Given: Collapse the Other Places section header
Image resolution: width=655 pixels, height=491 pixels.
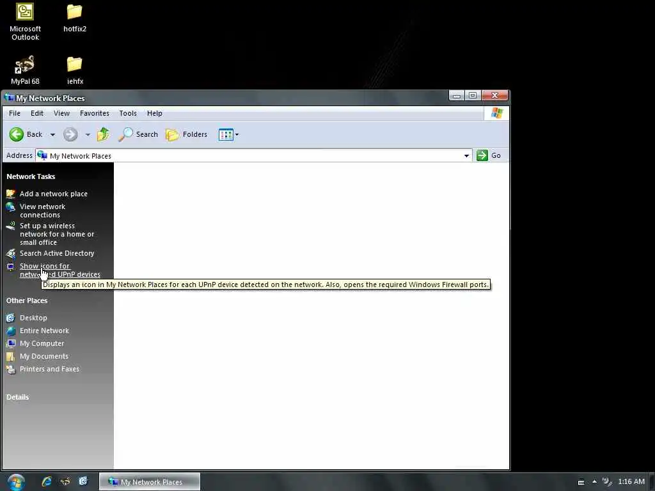Looking at the screenshot, I should tap(27, 300).
